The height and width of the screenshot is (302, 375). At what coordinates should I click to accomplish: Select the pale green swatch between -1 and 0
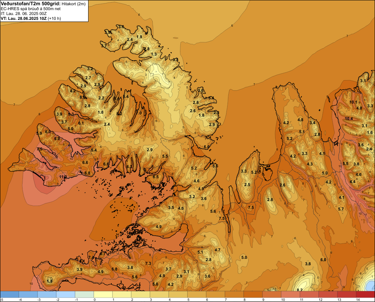(84, 294)
